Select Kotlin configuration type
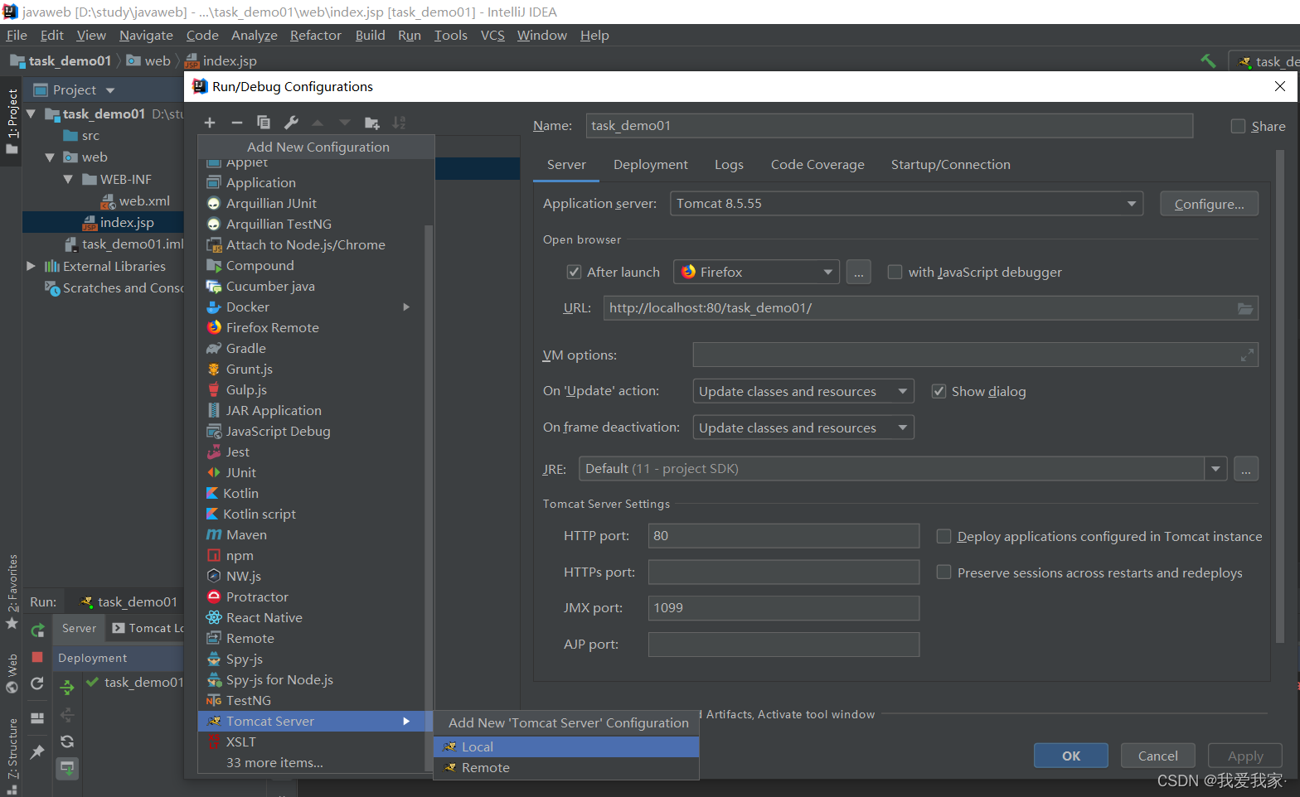The image size is (1300, 797). 312,493
